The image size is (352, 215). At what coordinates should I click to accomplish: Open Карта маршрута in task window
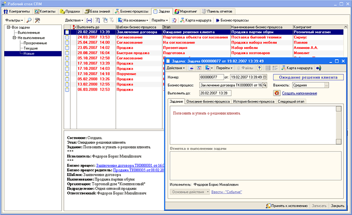pyautogui.click(x=297, y=68)
